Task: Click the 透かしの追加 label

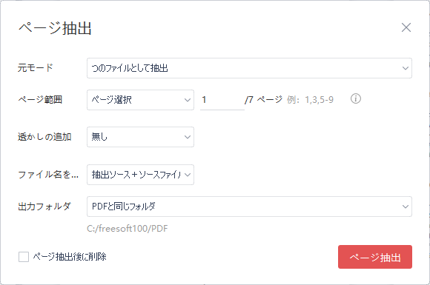Action: tap(44, 137)
